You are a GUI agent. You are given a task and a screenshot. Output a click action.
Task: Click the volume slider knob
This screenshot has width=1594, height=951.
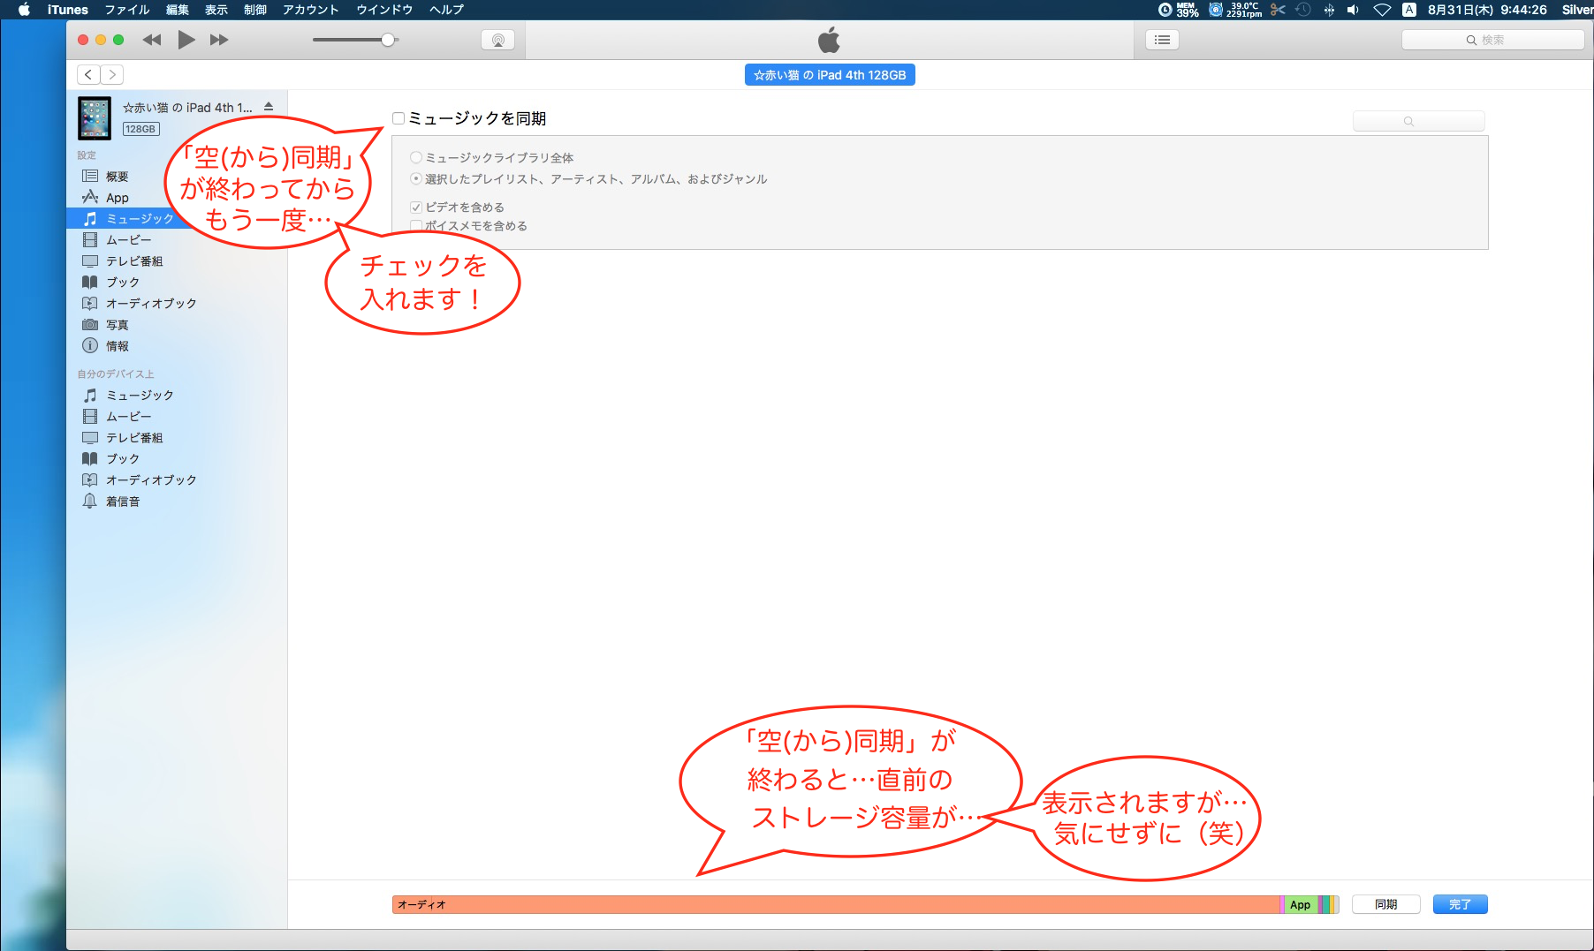pos(388,40)
